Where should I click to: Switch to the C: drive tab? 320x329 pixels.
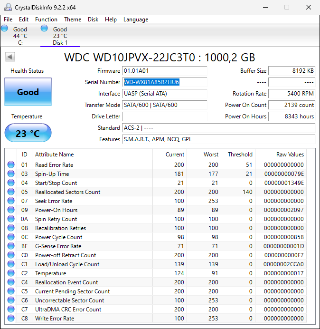(20, 36)
